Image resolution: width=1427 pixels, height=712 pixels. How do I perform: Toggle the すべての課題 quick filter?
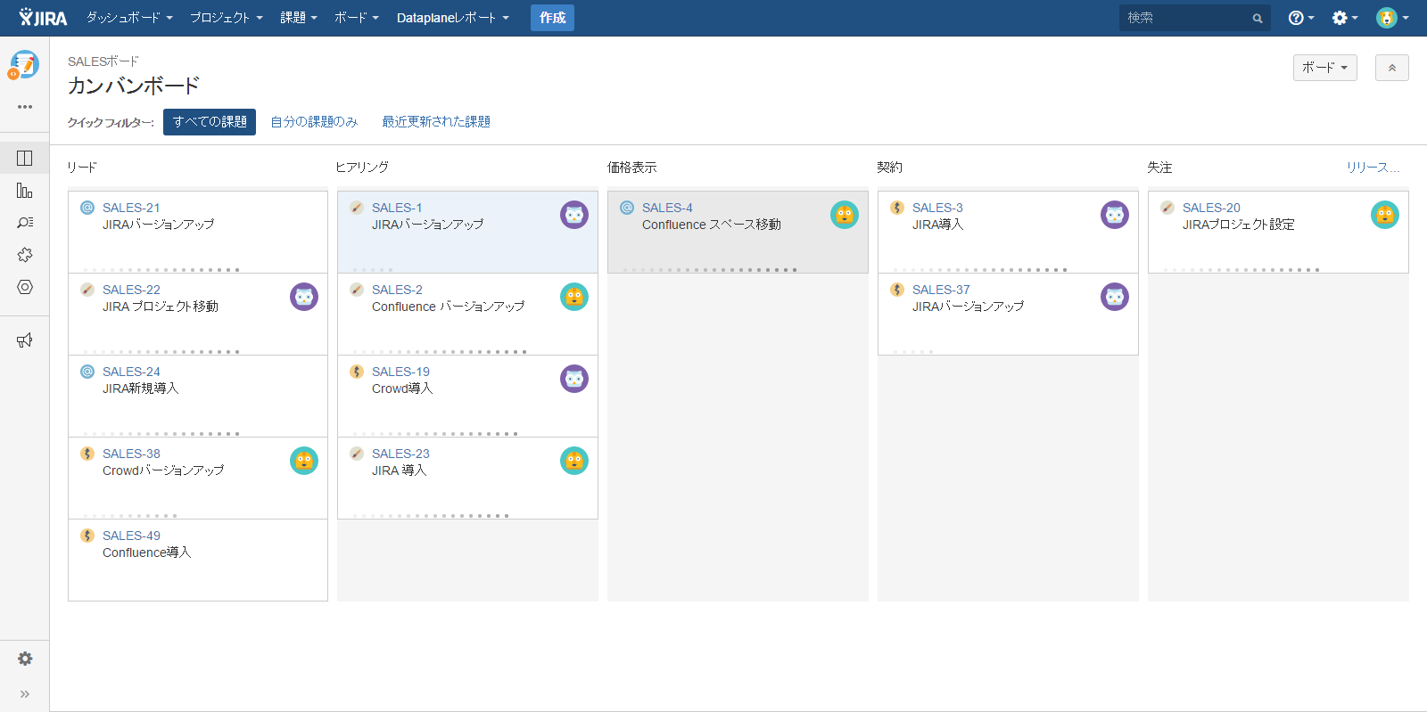(x=210, y=122)
